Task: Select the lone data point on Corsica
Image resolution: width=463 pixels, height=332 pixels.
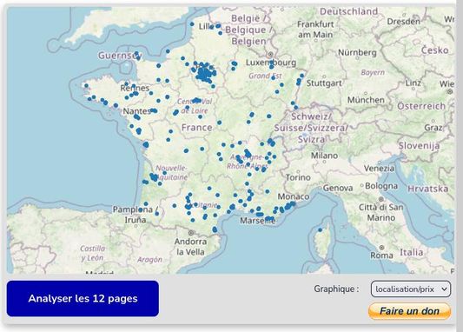Action: (x=321, y=229)
